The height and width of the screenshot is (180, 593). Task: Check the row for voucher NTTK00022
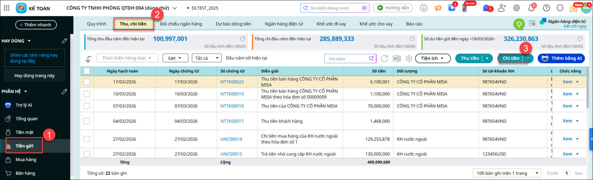coord(87,82)
